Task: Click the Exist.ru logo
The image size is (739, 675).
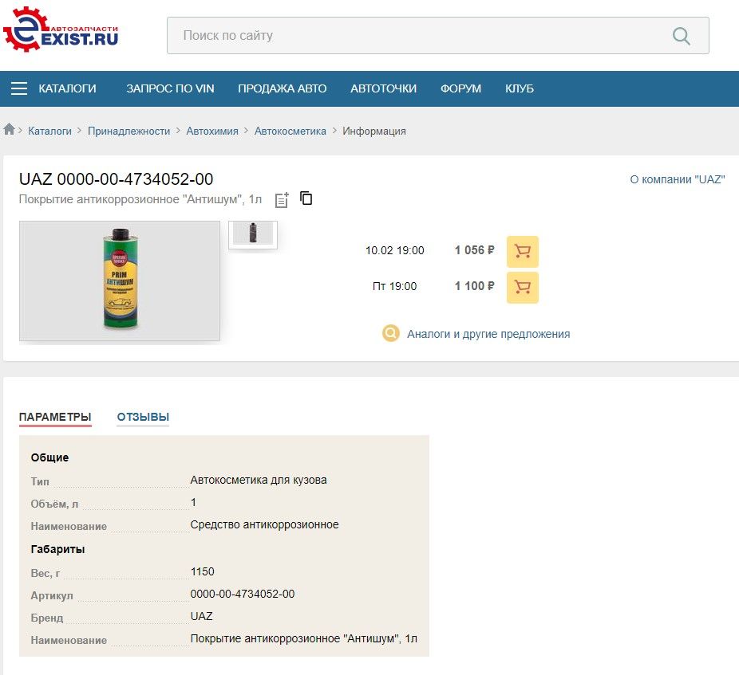Action: [x=61, y=29]
